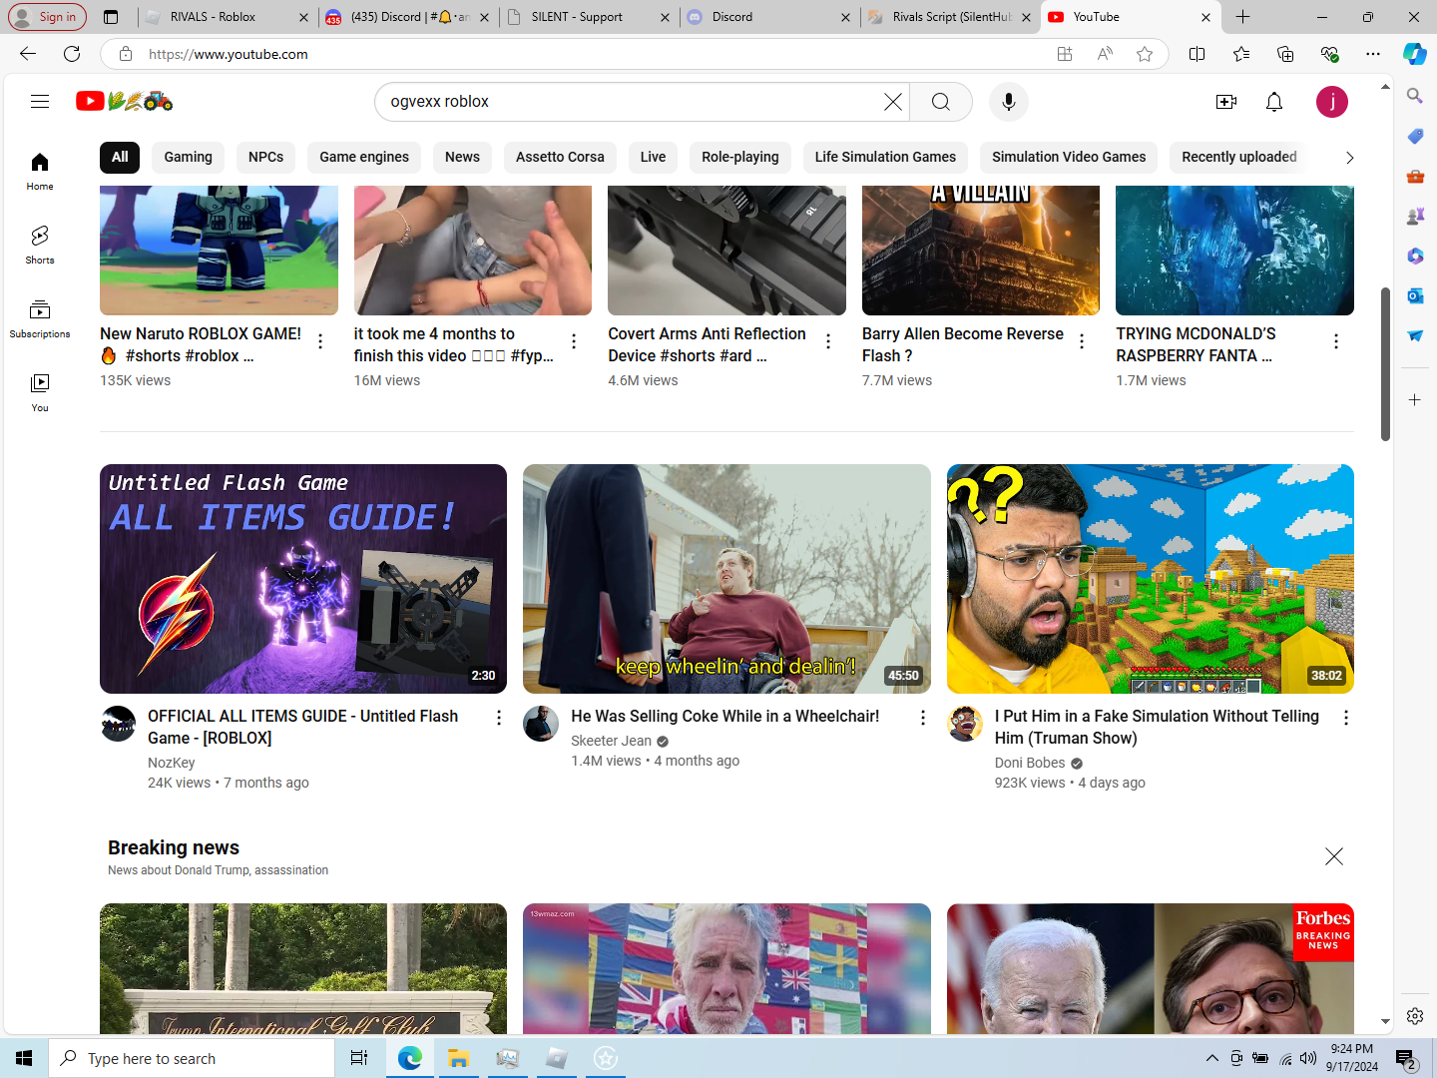Viewport: 1437px width, 1078px height.
Task: Switch to RIVALS - Roblox tab
Action: [x=226, y=17]
